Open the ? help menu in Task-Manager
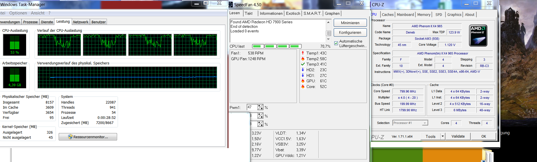The image size is (537, 162). [49, 13]
